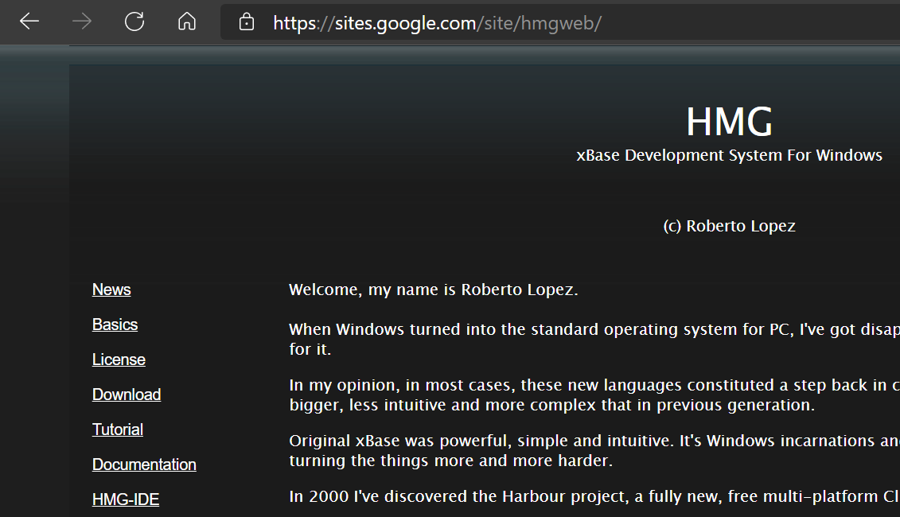Click the browser forward arrow
The width and height of the screenshot is (900, 517).
(x=82, y=21)
